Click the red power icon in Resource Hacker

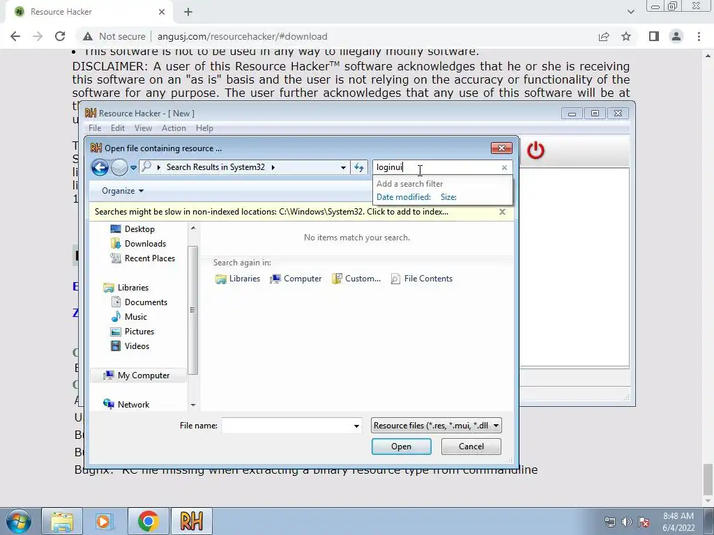(x=535, y=150)
